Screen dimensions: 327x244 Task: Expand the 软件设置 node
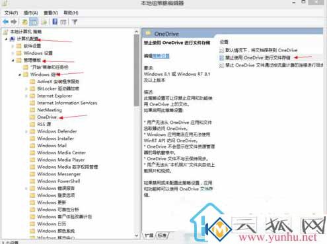pos(13,46)
